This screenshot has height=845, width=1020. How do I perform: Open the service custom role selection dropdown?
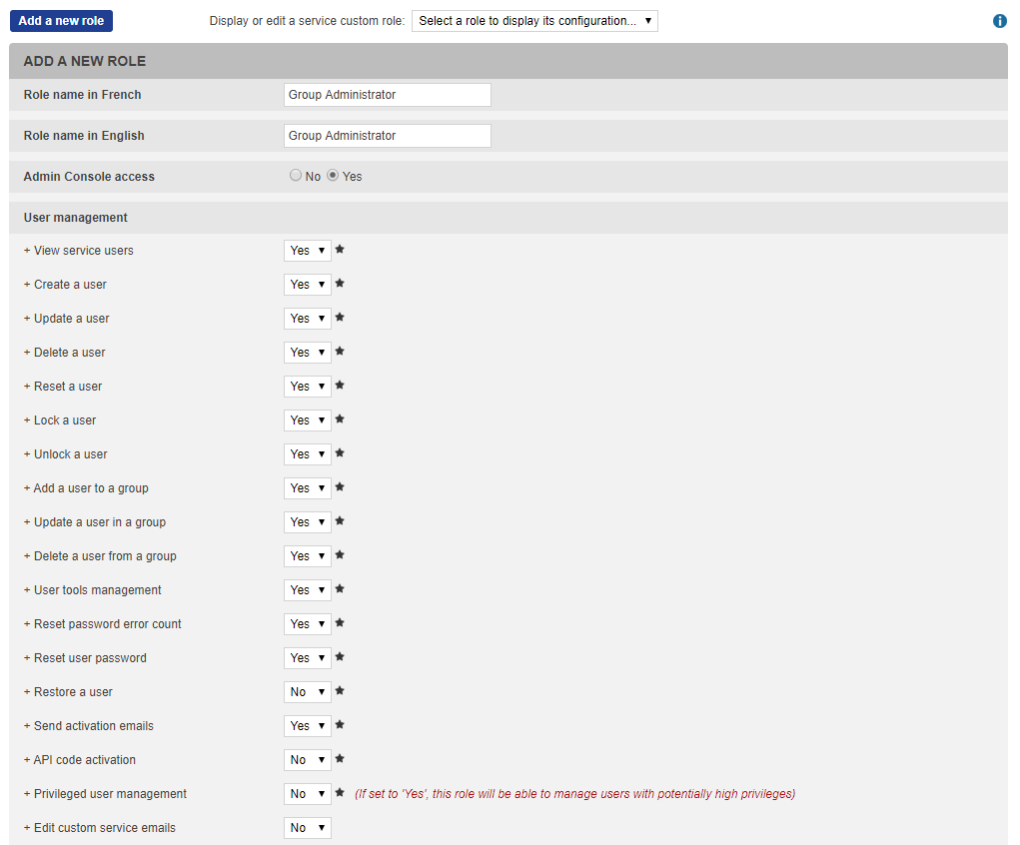coord(534,21)
